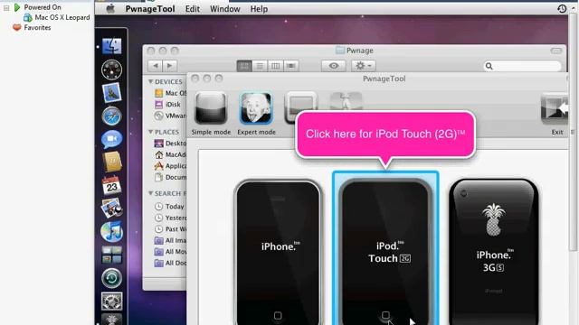Click Time Machine menu bar icon

coord(562,9)
